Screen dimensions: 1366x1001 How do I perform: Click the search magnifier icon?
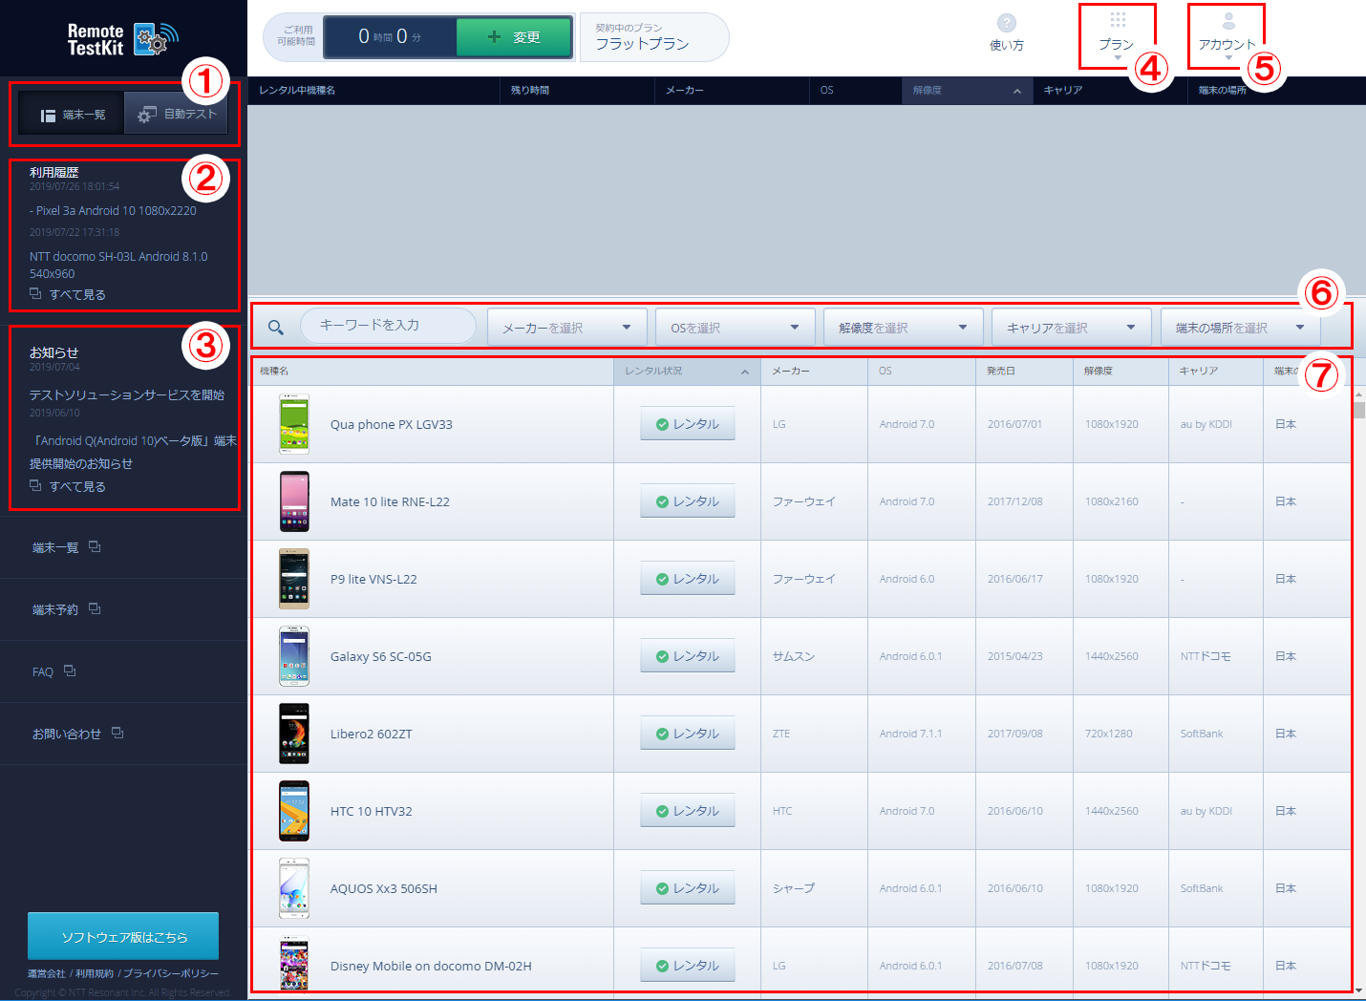tap(276, 327)
